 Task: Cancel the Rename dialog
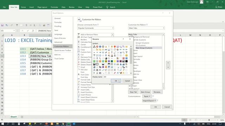point(127,81)
